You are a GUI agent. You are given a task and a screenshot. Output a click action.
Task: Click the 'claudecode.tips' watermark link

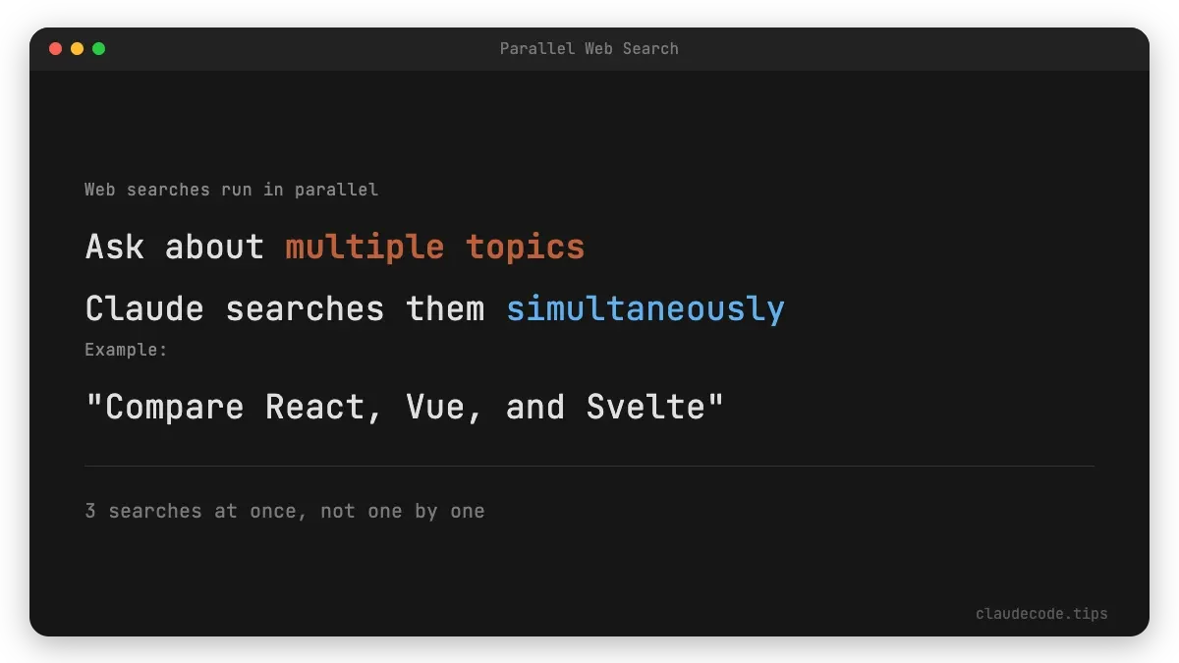1041,613
